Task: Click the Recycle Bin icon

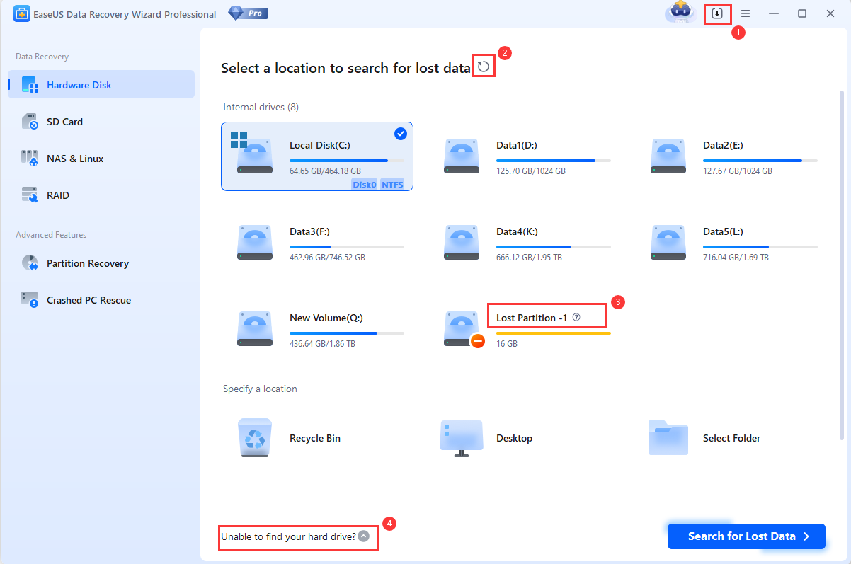Action: [x=255, y=438]
